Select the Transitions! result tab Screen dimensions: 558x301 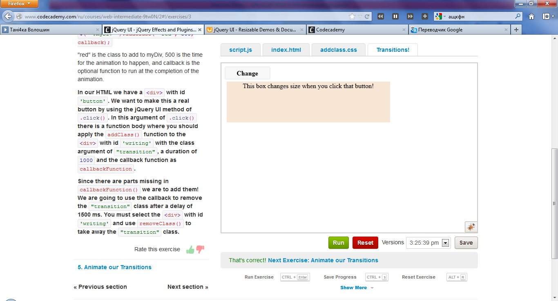(x=393, y=50)
